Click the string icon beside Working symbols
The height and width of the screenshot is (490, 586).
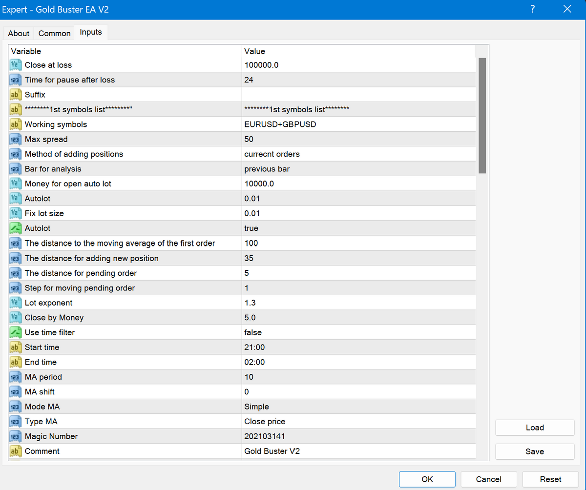[x=15, y=124]
